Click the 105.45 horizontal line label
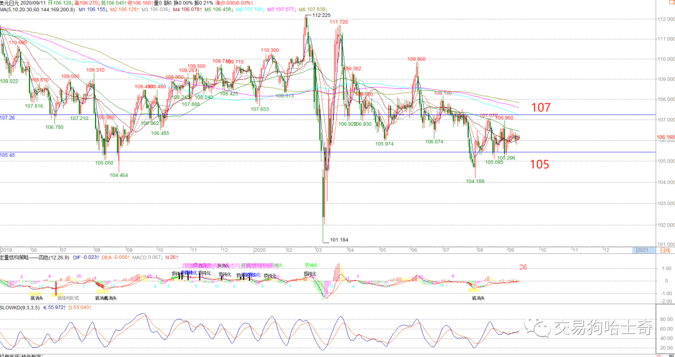Screen dimensions: 675x357 pyautogui.click(x=7, y=154)
